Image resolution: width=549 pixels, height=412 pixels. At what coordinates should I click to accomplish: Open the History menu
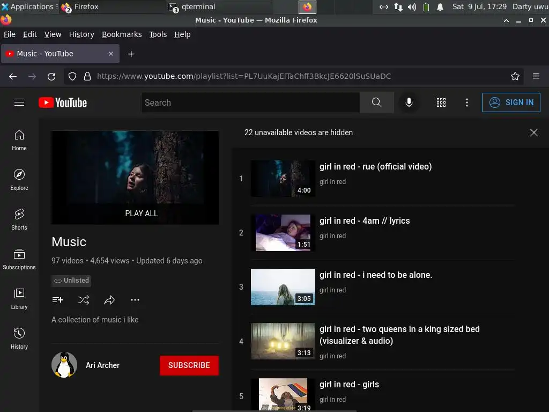81,34
